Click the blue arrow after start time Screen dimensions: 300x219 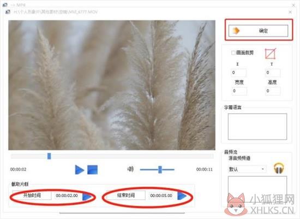87,197
